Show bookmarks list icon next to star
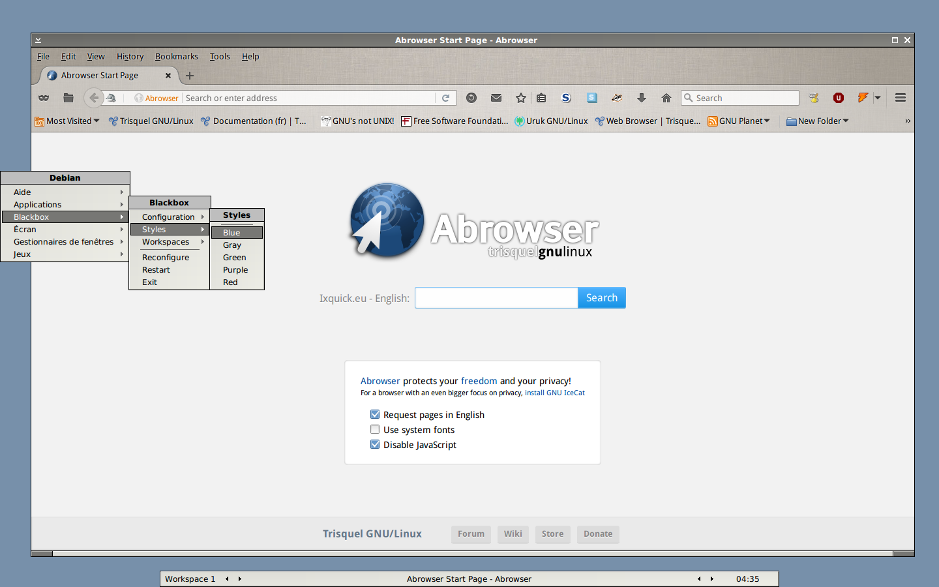Screen dimensions: 939x587 click(541, 98)
